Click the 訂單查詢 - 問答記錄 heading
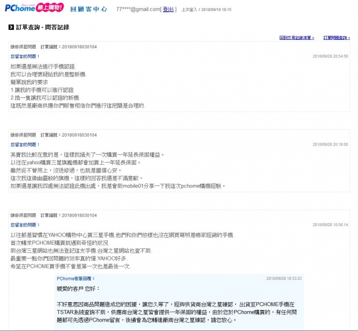 pos(42,27)
